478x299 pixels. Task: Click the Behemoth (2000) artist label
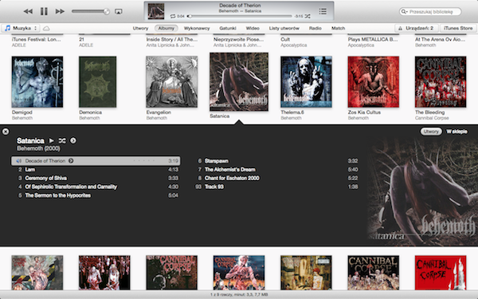pos(38,148)
